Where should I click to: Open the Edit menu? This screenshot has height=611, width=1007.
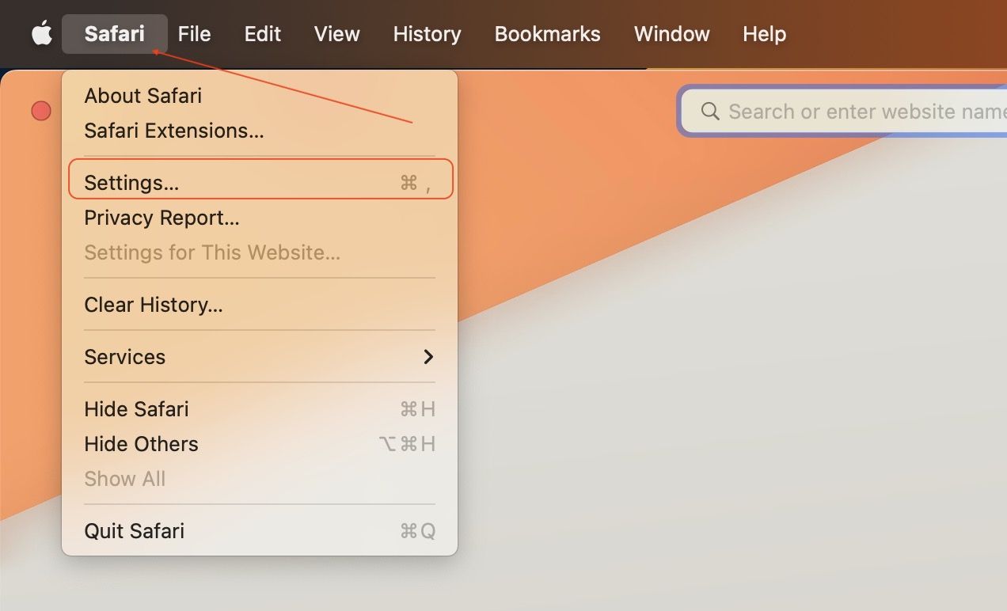coord(262,33)
